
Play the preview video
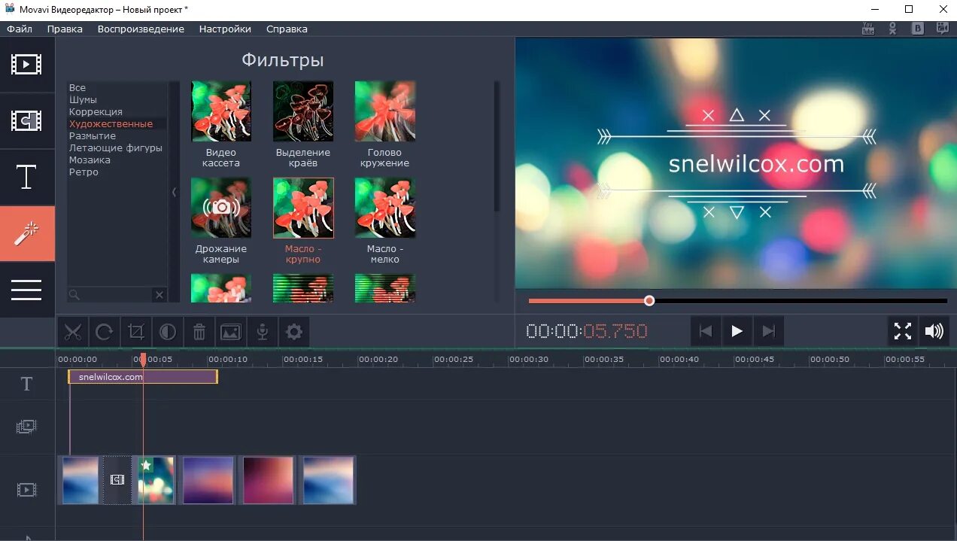737,331
